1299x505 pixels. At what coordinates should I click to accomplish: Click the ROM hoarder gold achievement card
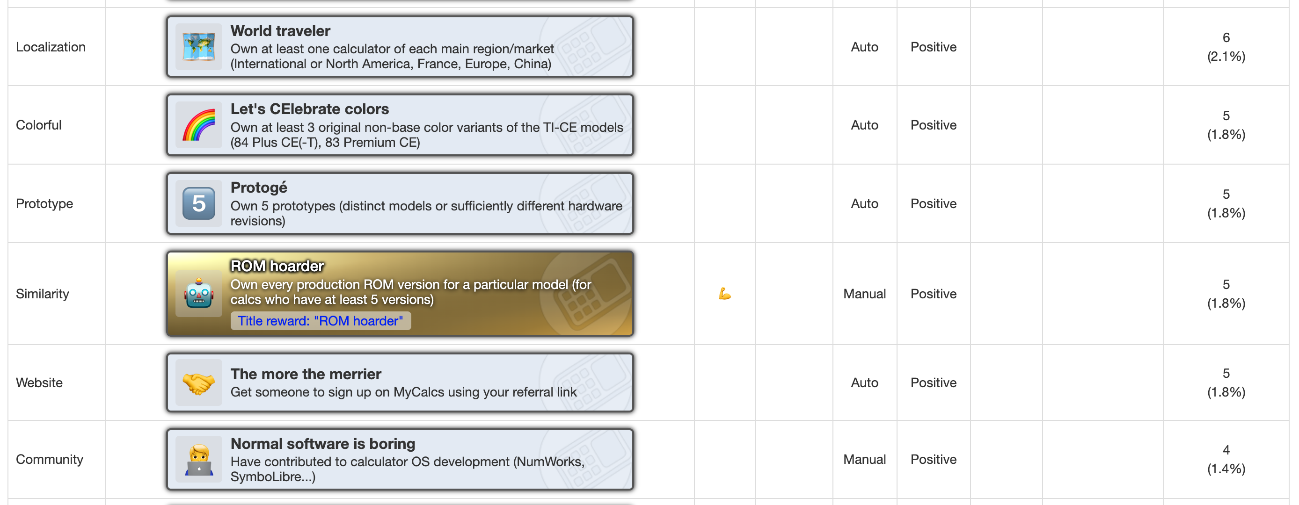pos(400,294)
